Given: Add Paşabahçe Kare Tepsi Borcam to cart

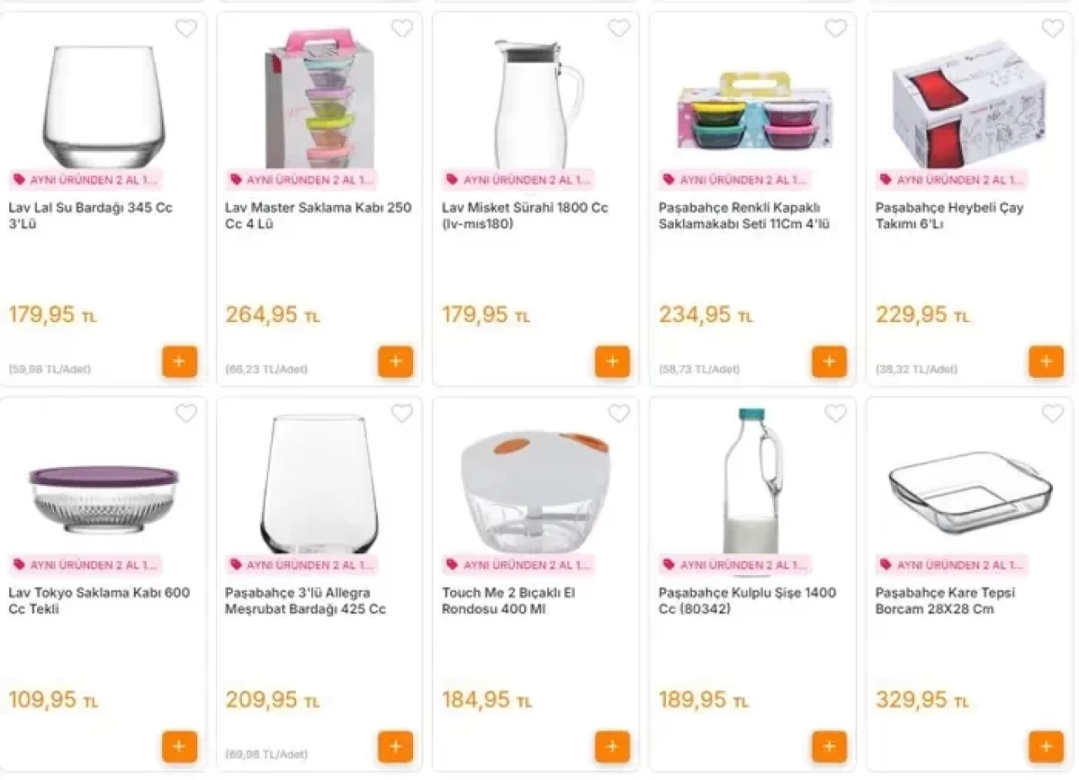Looking at the screenshot, I should (1046, 746).
